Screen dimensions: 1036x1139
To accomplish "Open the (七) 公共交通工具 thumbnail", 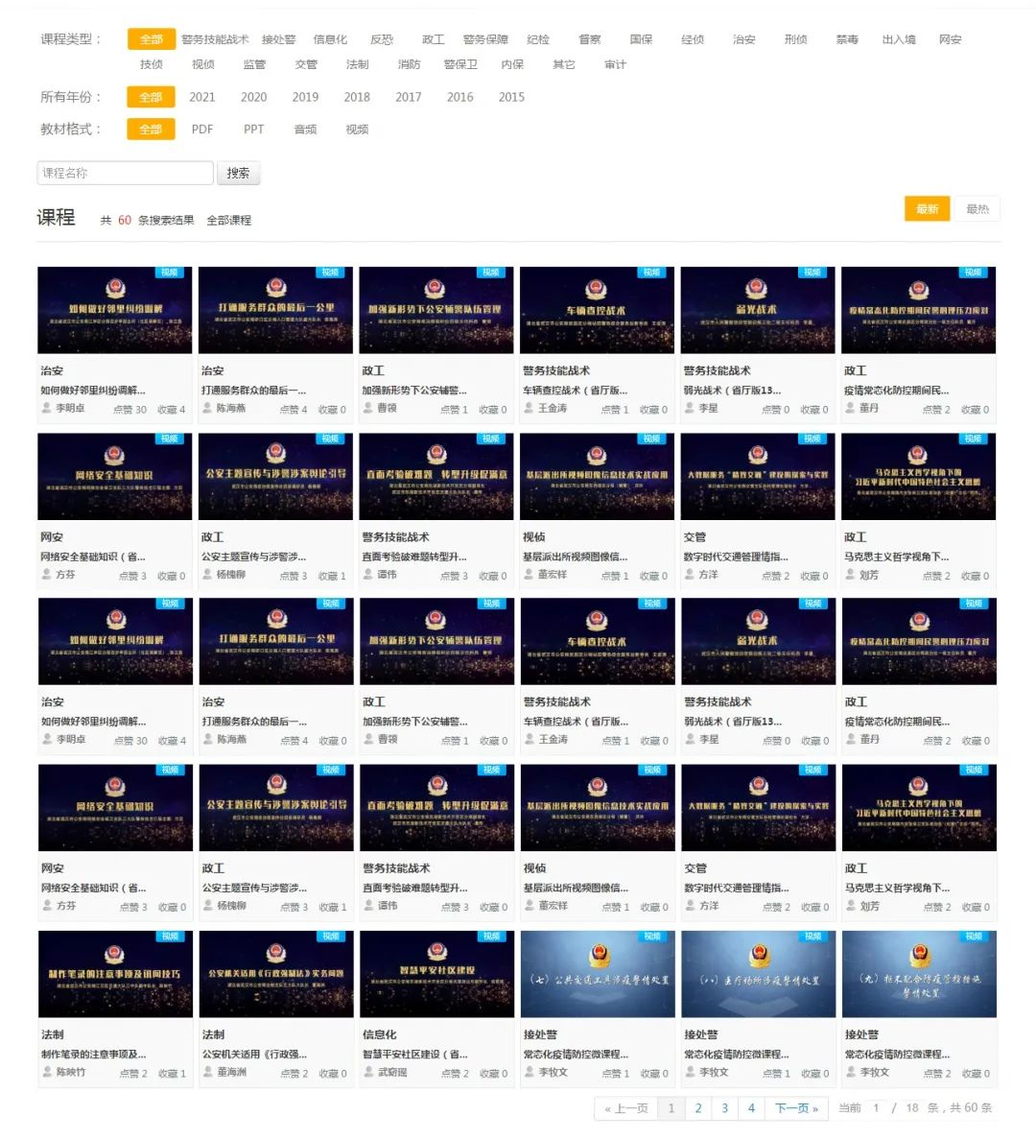I will click(x=598, y=974).
